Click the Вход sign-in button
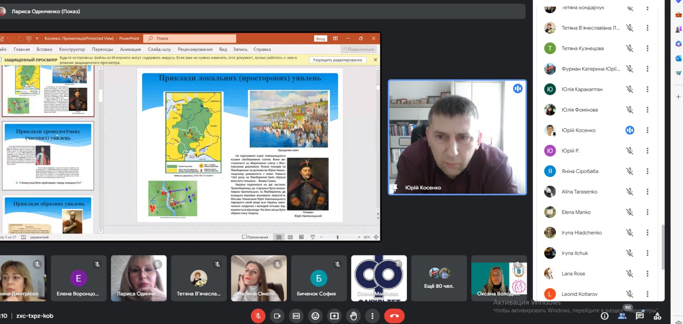Viewport: 683px width, 324px height. pos(321,39)
